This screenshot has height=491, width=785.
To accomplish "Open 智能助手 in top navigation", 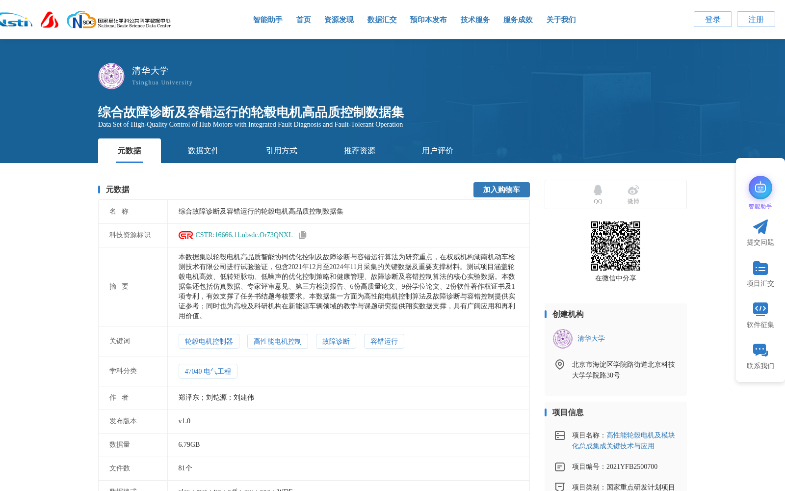I will pyautogui.click(x=268, y=20).
